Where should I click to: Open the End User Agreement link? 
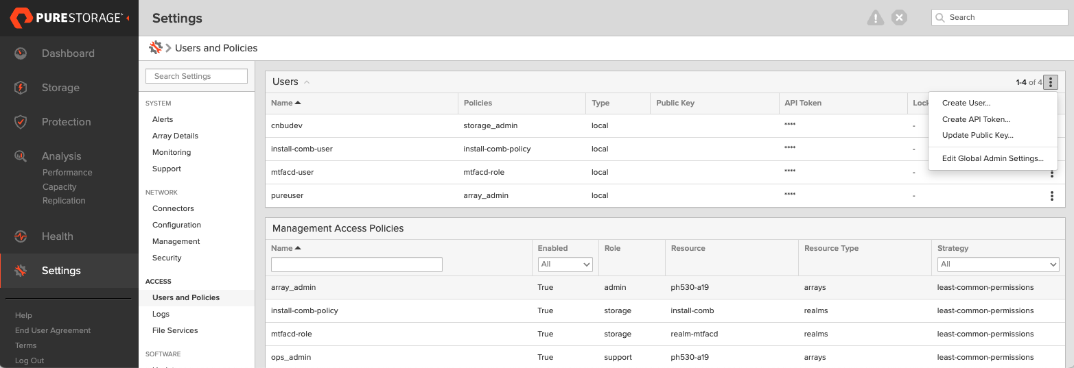point(53,330)
